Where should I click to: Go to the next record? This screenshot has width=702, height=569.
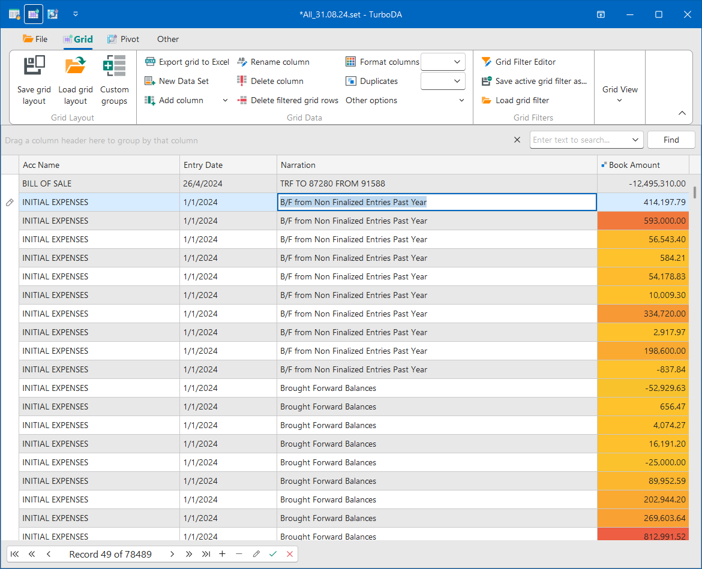172,554
